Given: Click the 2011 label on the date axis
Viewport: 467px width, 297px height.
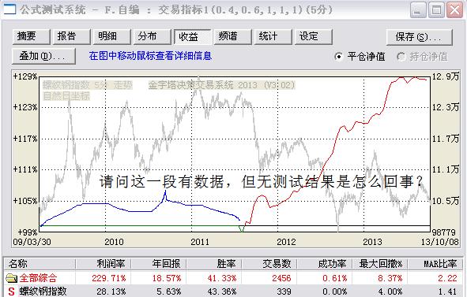Looking at the screenshot, I should coord(200,242).
